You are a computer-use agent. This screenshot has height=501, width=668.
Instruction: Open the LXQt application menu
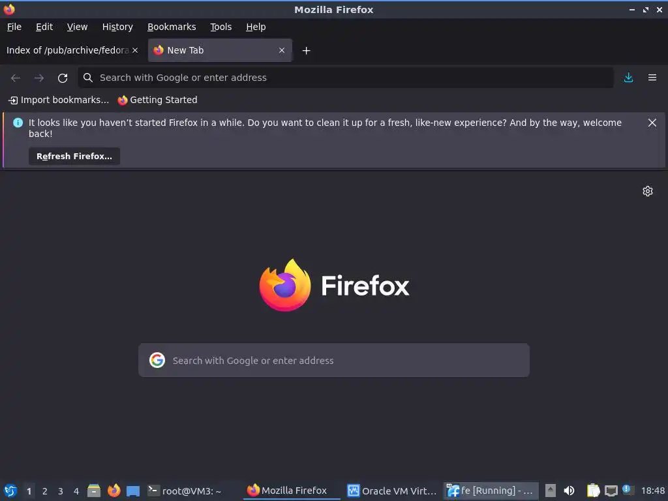click(x=10, y=491)
